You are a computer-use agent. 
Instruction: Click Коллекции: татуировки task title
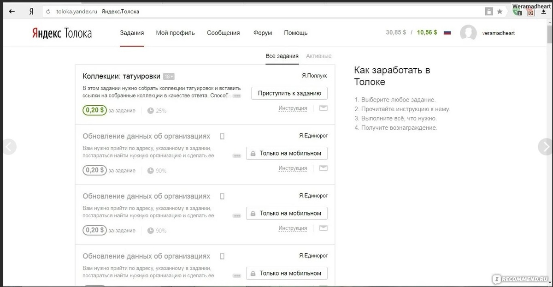tap(122, 76)
